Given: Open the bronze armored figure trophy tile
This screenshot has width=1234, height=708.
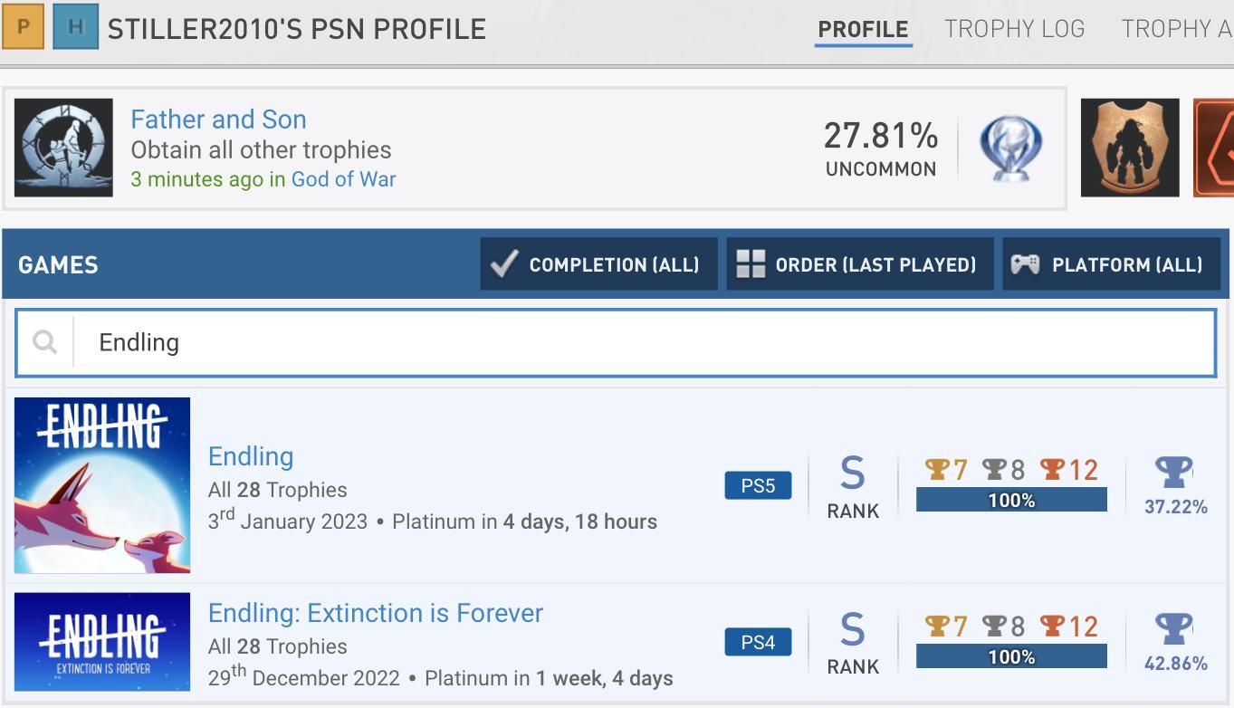Looking at the screenshot, I should coord(1130,148).
